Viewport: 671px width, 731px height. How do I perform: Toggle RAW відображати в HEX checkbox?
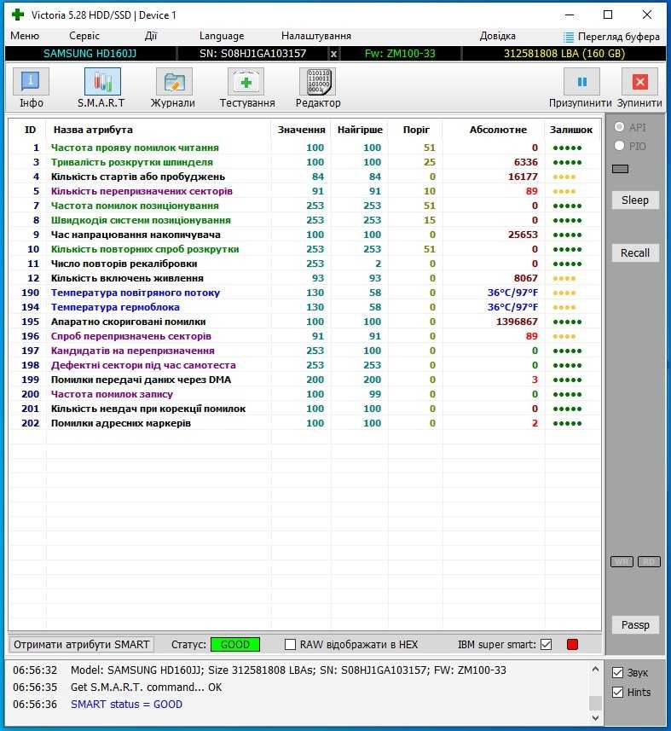coord(290,644)
